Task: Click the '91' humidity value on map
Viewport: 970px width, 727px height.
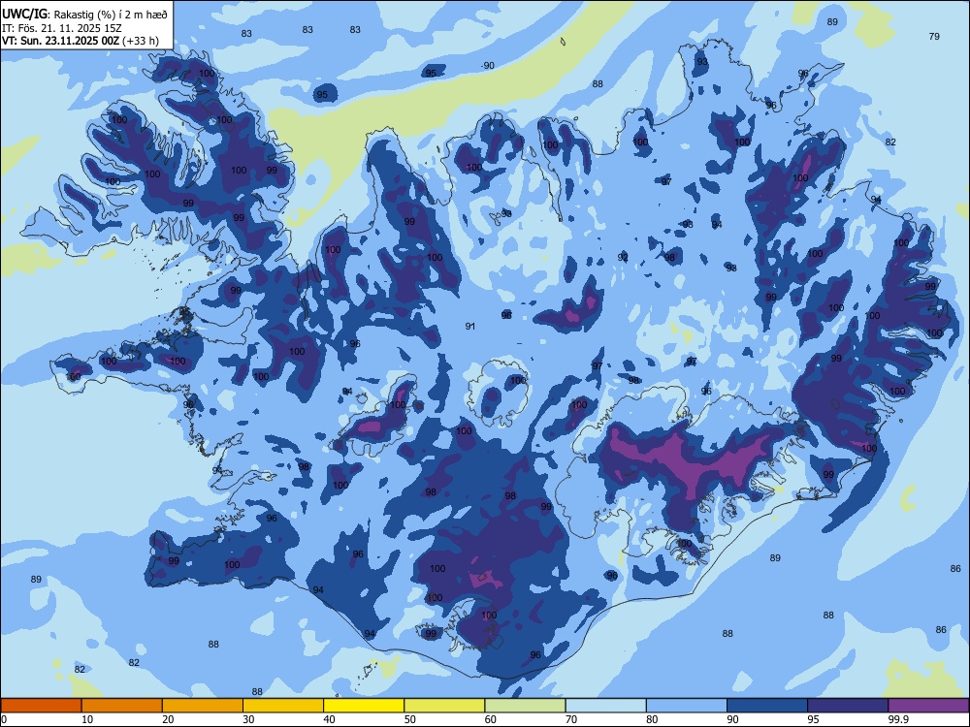Action: tap(470, 327)
